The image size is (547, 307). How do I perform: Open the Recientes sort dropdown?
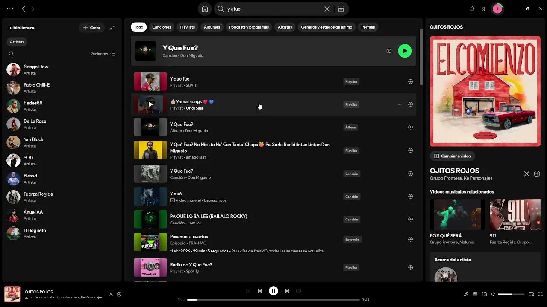tap(103, 54)
